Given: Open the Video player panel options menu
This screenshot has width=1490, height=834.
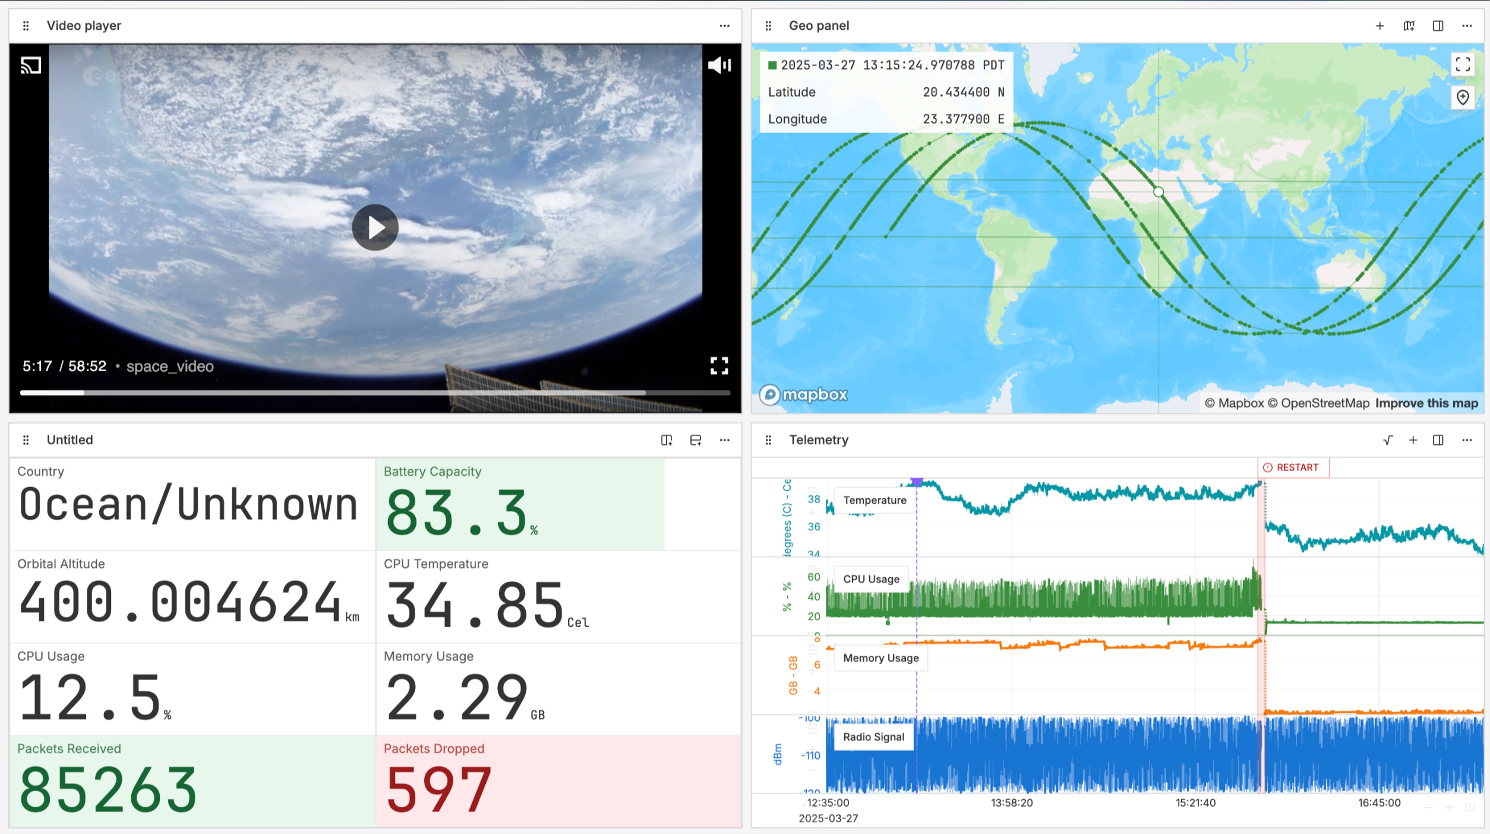Looking at the screenshot, I should point(725,26).
